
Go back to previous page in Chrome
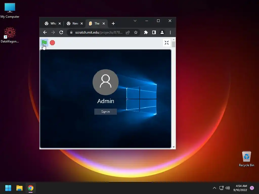point(45,32)
